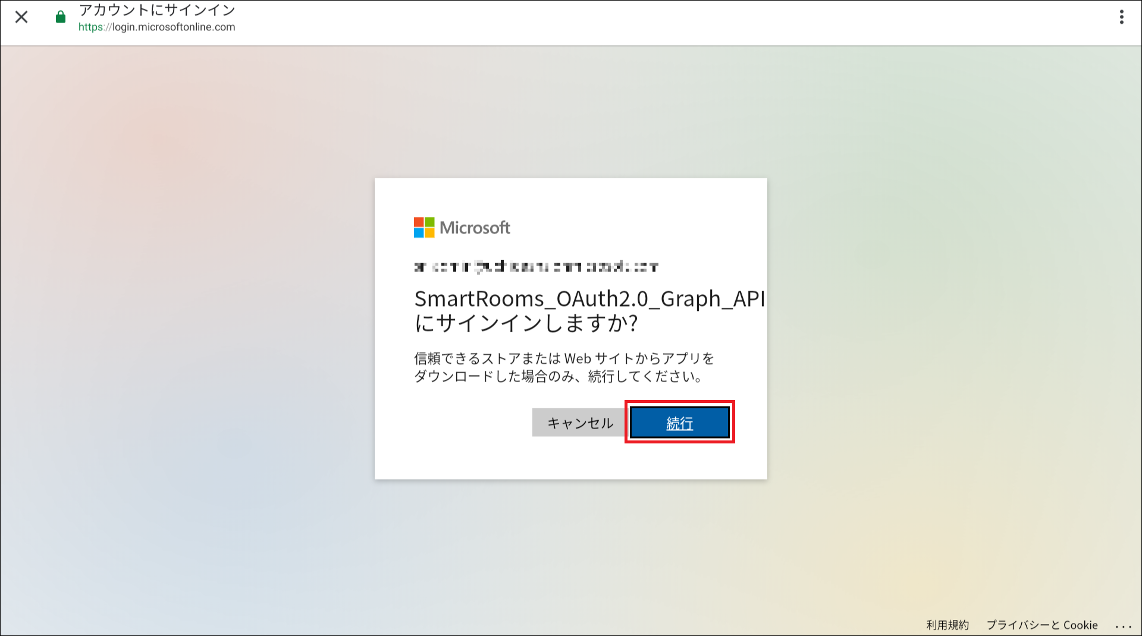Image resolution: width=1142 pixels, height=636 pixels.
Task: Expand the footer ellipsis options
Action: point(1123,626)
